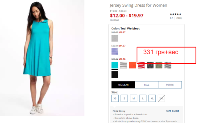Screen dimensions: 201x123
Task: Click the teal dress product photo
Action: tap(42, 58)
